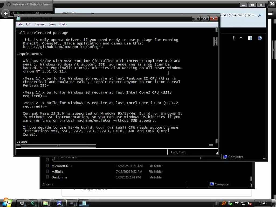
Task: Click the softgpu GitHub URL text line
Action: tap(63, 47)
